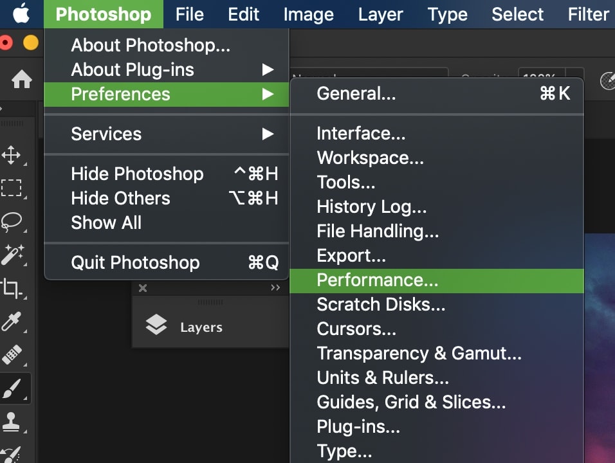Screen dimensions: 615x463
Task: Click the Home icon
Action: (22, 79)
